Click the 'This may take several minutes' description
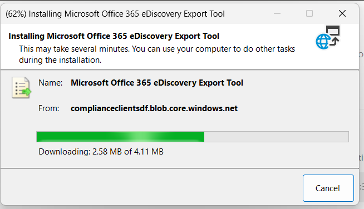The width and height of the screenshot is (364, 209). click(157, 54)
